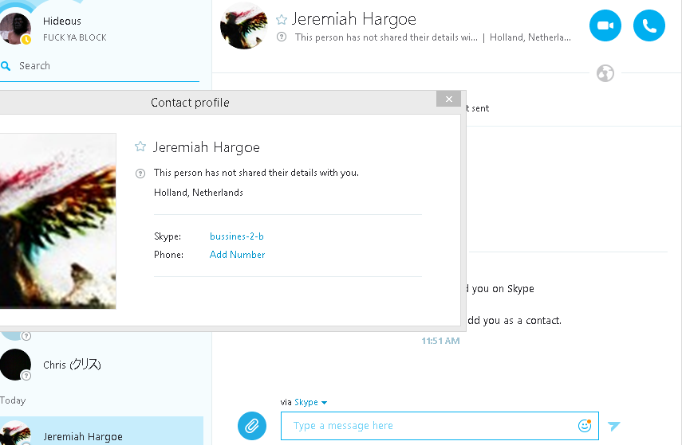This screenshot has width=682, height=445.
Task: Toggle favorite star inside Contact profile dialog
Action: (140, 147)
